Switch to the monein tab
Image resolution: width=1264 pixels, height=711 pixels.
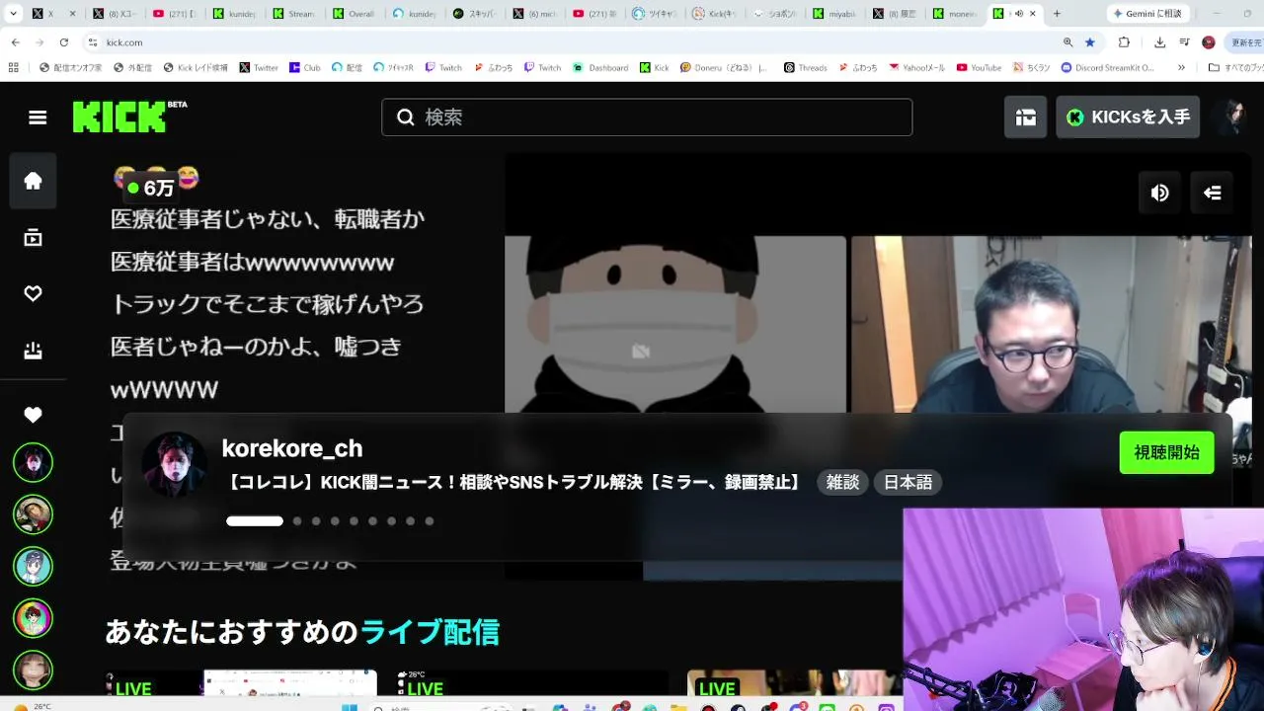click(955, 14)
